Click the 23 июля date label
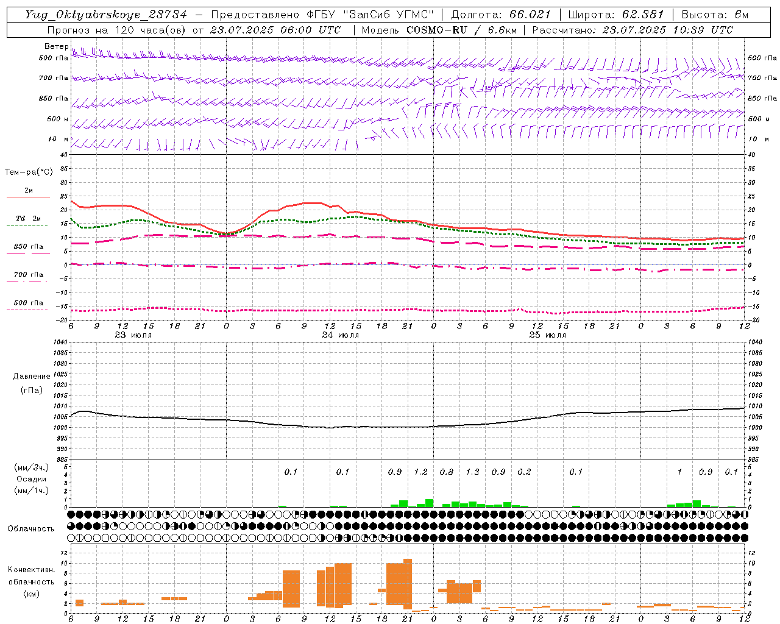 133,335
